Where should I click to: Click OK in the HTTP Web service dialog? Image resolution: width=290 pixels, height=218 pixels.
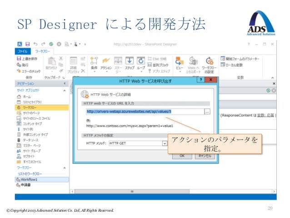tap(182, 156)
